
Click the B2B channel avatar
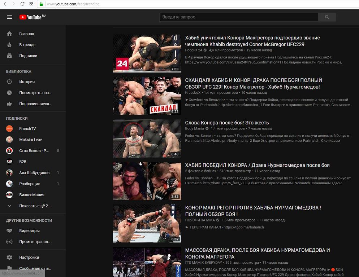9,162
